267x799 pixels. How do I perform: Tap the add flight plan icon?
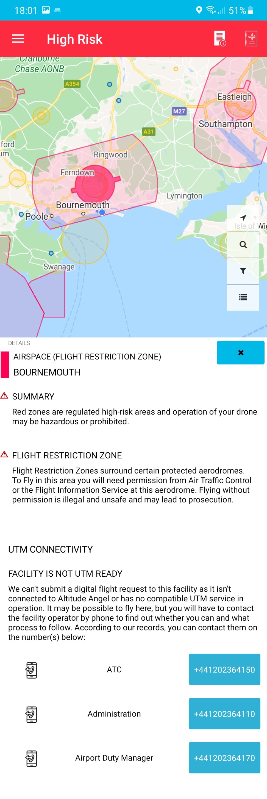point(251,39)
